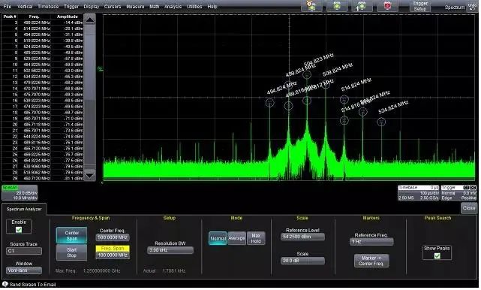Click the Marker to Center Freq button
This screenshot has width=481, height=290.
pos(371,261)
